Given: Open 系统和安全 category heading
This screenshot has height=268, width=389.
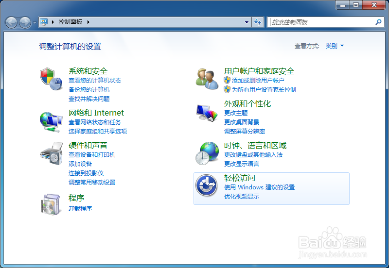Looking at the screenshot, I should click(x=88, y=71).
